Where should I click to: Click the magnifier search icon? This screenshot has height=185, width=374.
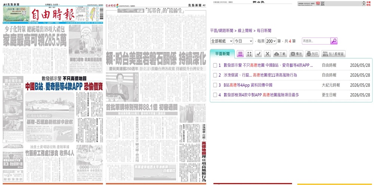334,41
